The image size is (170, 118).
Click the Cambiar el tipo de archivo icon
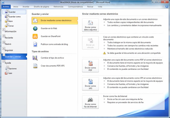point(35,58)
